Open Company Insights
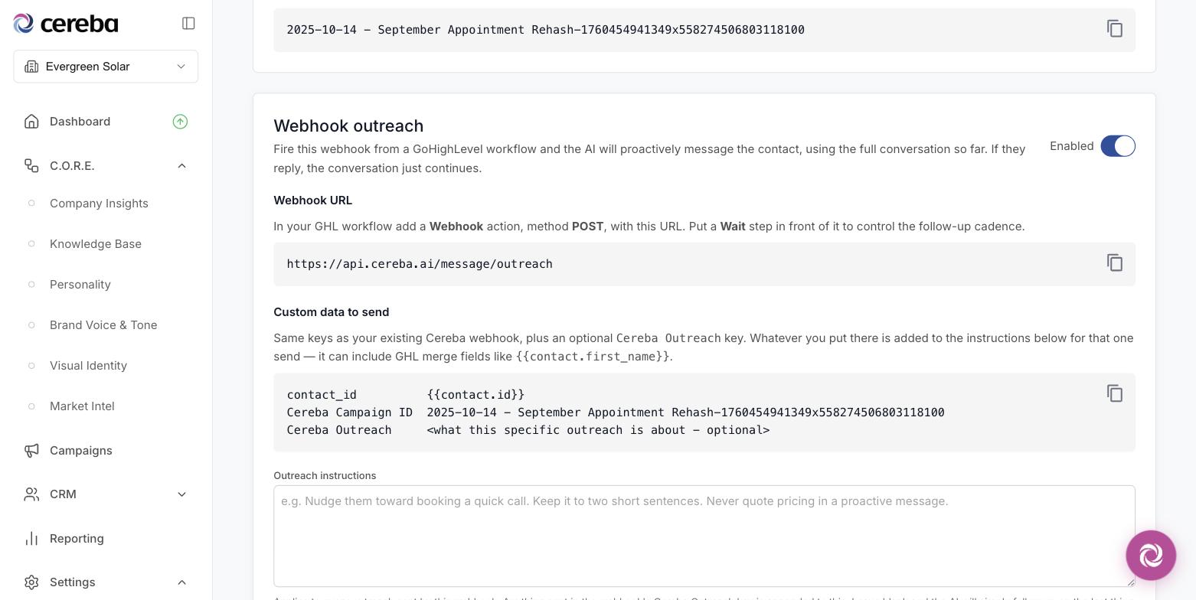This screenshot has height=600, width=1196. [x=99, y=204]
